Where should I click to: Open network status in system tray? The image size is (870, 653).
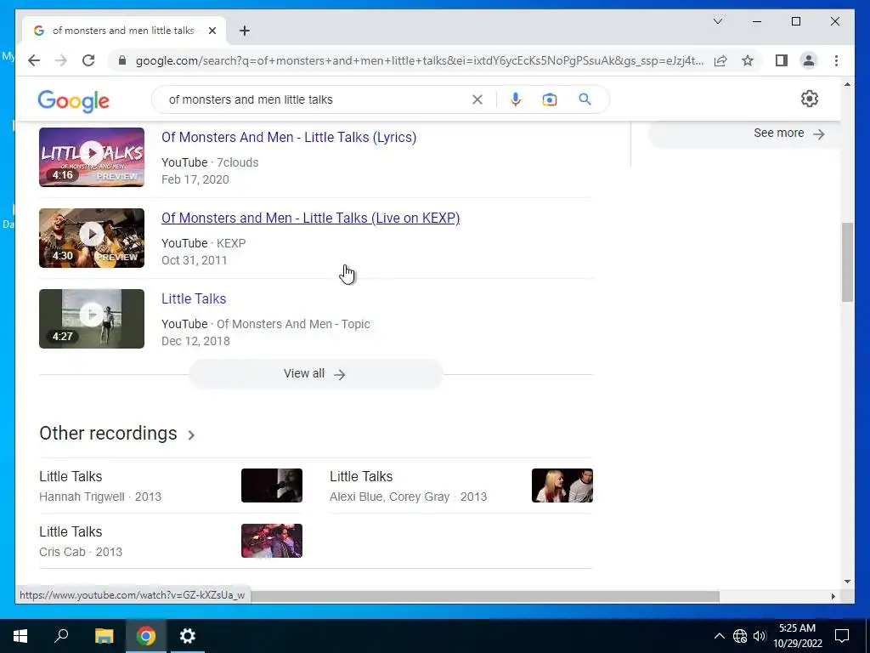coord(740,636)
